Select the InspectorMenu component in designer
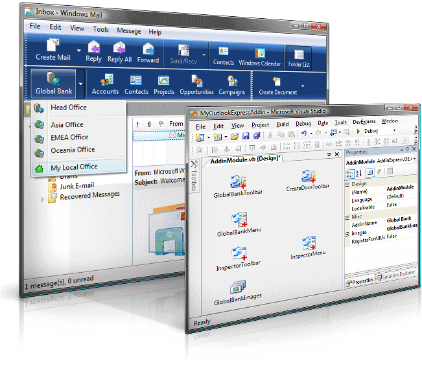The height and width of the screenshot is (370, 422). click(x=308, y=248)
